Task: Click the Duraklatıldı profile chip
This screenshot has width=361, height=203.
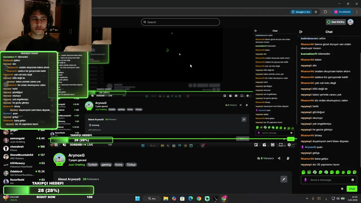Action: (343, 12)
